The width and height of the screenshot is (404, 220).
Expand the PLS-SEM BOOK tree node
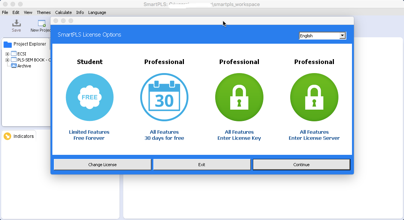coord(7,60)
